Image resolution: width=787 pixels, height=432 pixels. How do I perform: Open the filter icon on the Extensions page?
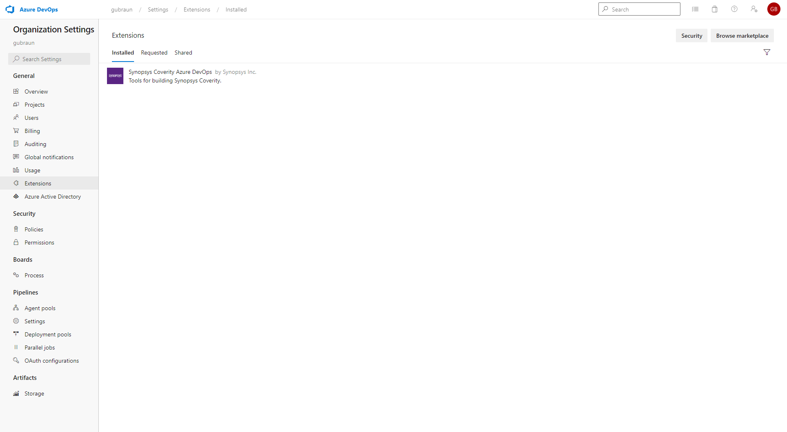tap(767, 52)
